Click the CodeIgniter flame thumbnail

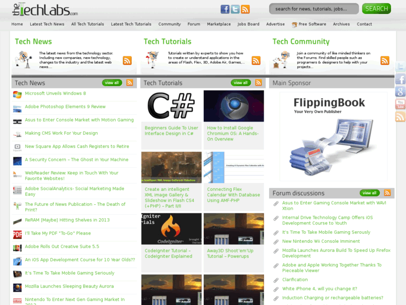click(x=171, y=229)
